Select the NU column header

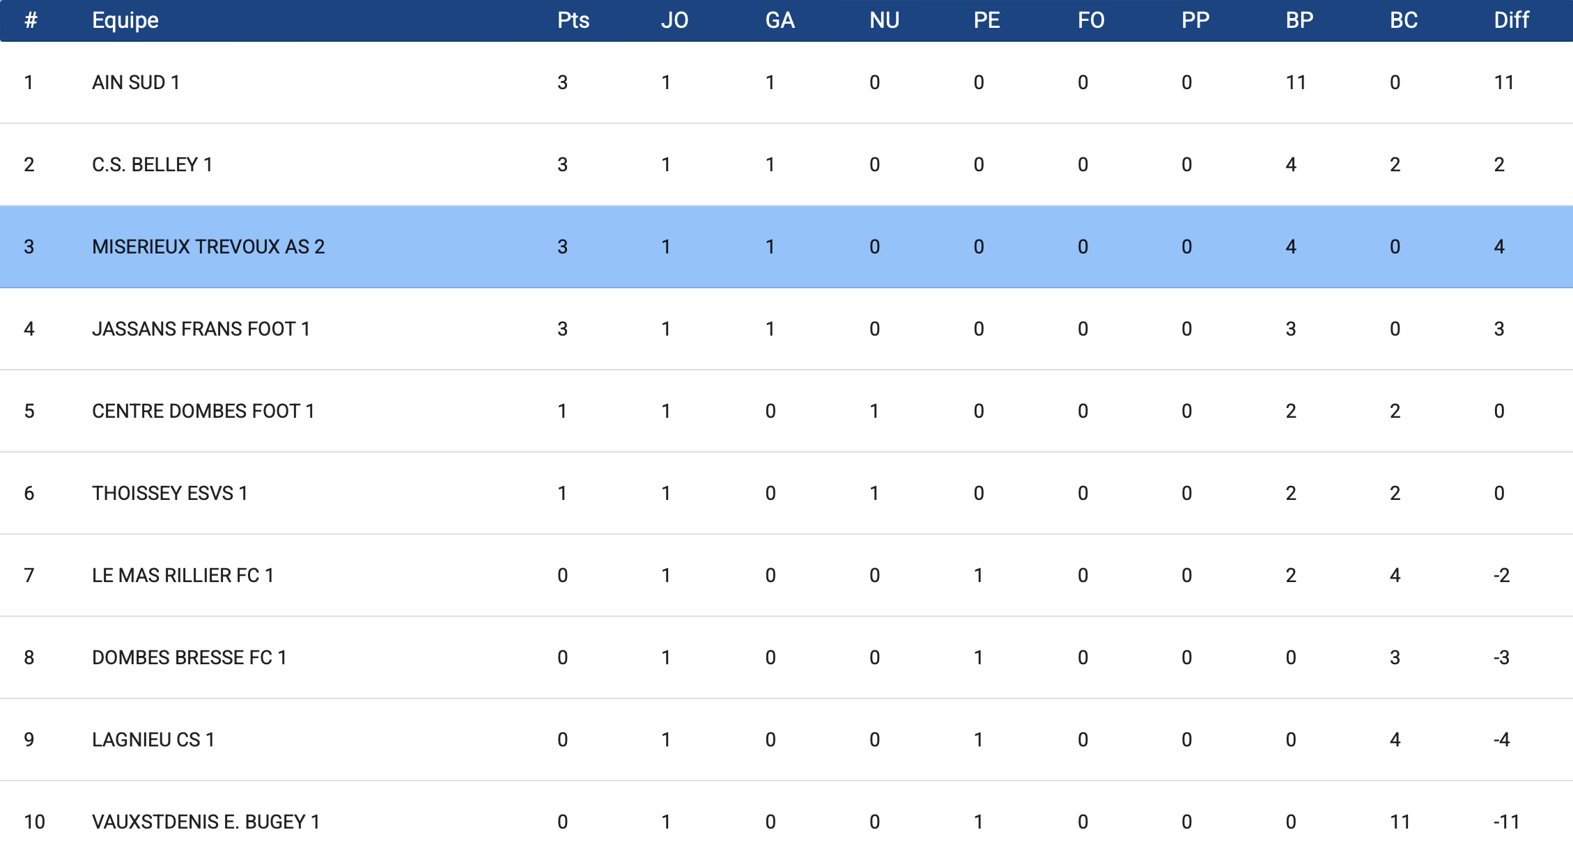coord(884,20)
